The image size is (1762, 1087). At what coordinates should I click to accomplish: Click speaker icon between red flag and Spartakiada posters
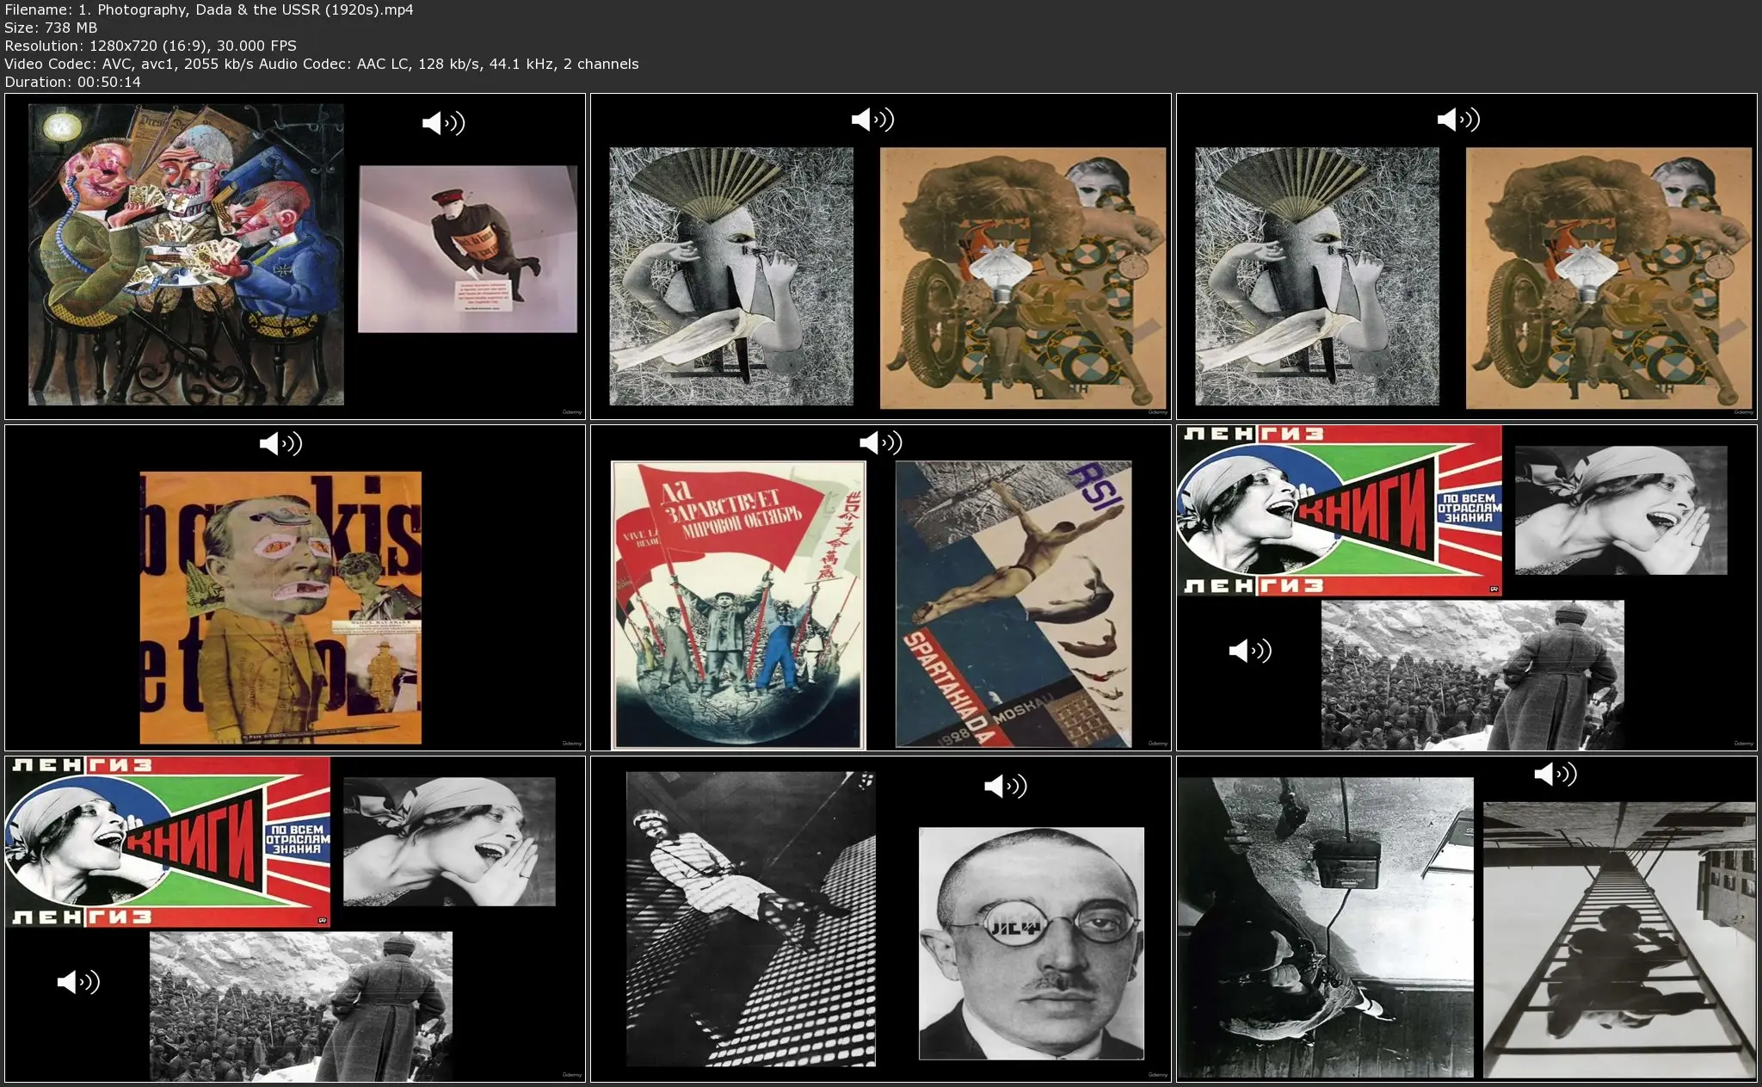(880, 443)
